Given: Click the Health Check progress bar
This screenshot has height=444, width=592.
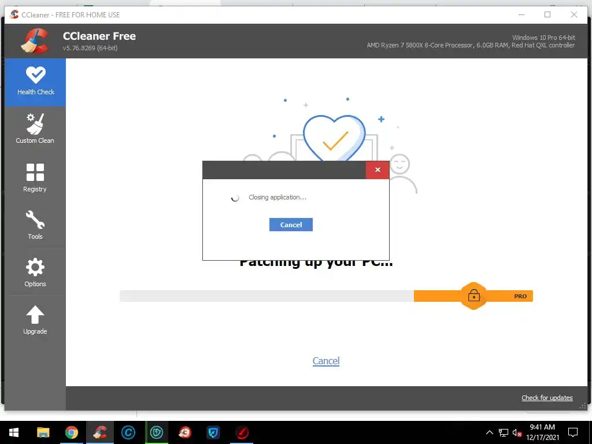Looking at the screenshot, I should tap(326, 296).
